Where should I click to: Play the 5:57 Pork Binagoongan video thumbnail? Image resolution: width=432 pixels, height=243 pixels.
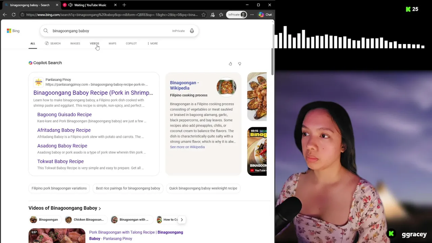coord(57,236)
